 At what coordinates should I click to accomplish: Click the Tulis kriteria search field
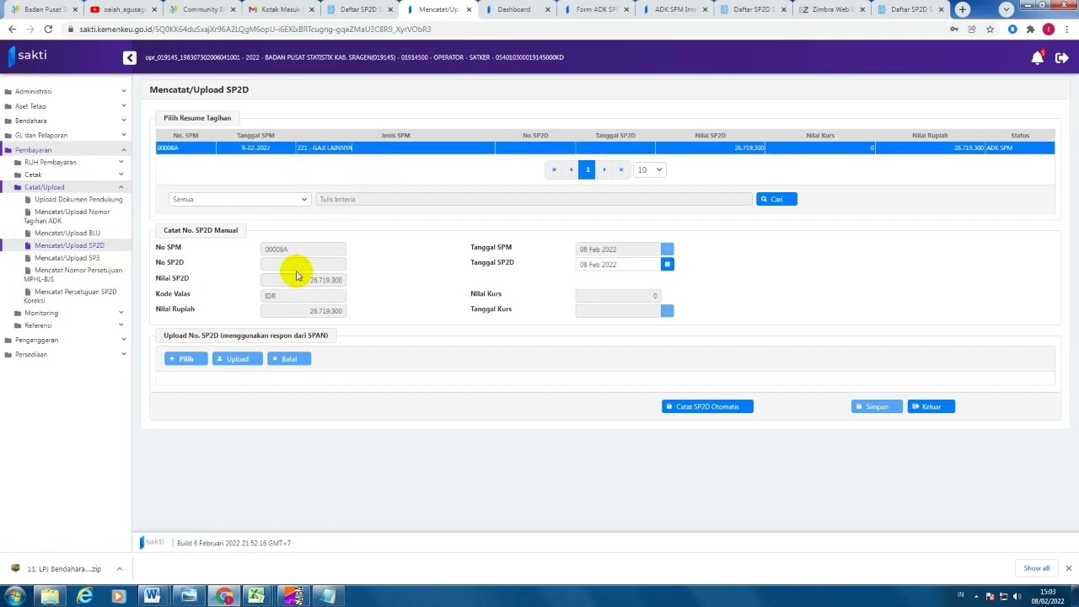[x=534, y=200]
